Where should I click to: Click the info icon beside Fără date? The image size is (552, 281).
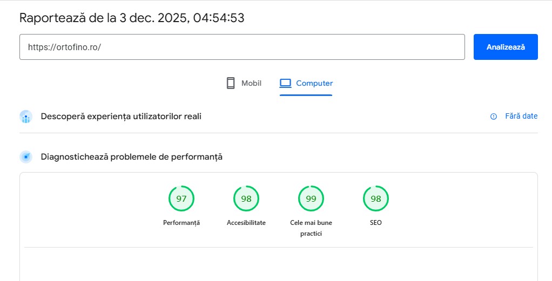click(493, 116)
